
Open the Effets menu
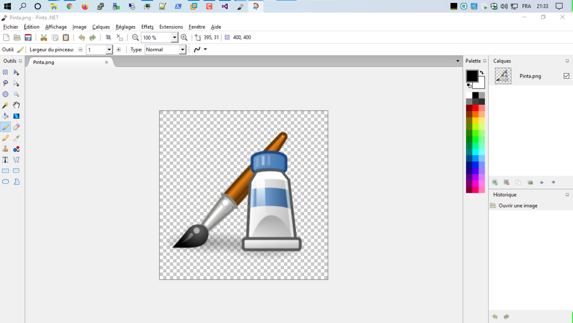(x=147, y=27)
